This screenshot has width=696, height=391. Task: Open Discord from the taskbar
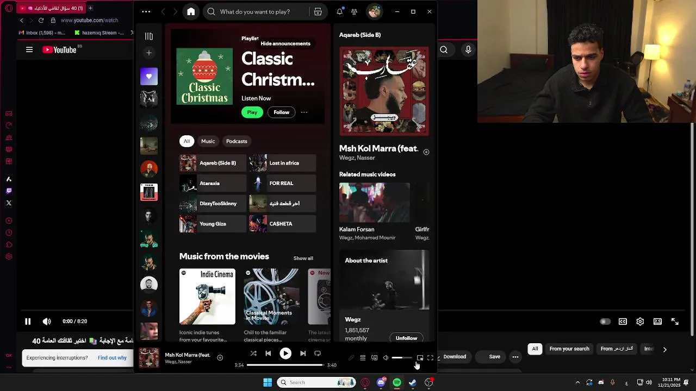381,382
